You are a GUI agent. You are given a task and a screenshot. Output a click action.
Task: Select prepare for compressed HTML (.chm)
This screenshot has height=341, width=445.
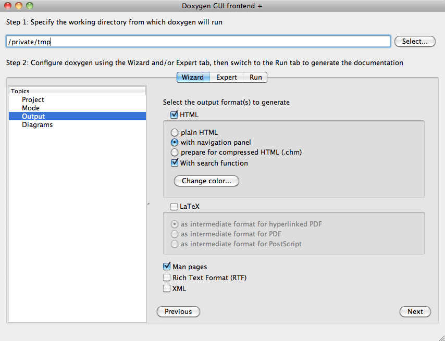click(174, 152)
